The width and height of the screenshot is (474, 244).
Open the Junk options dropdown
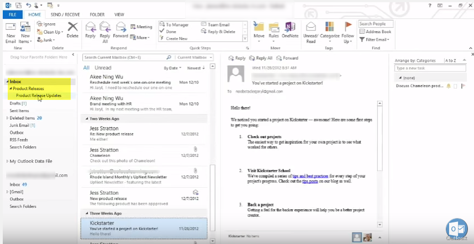[x=46, y=40]
